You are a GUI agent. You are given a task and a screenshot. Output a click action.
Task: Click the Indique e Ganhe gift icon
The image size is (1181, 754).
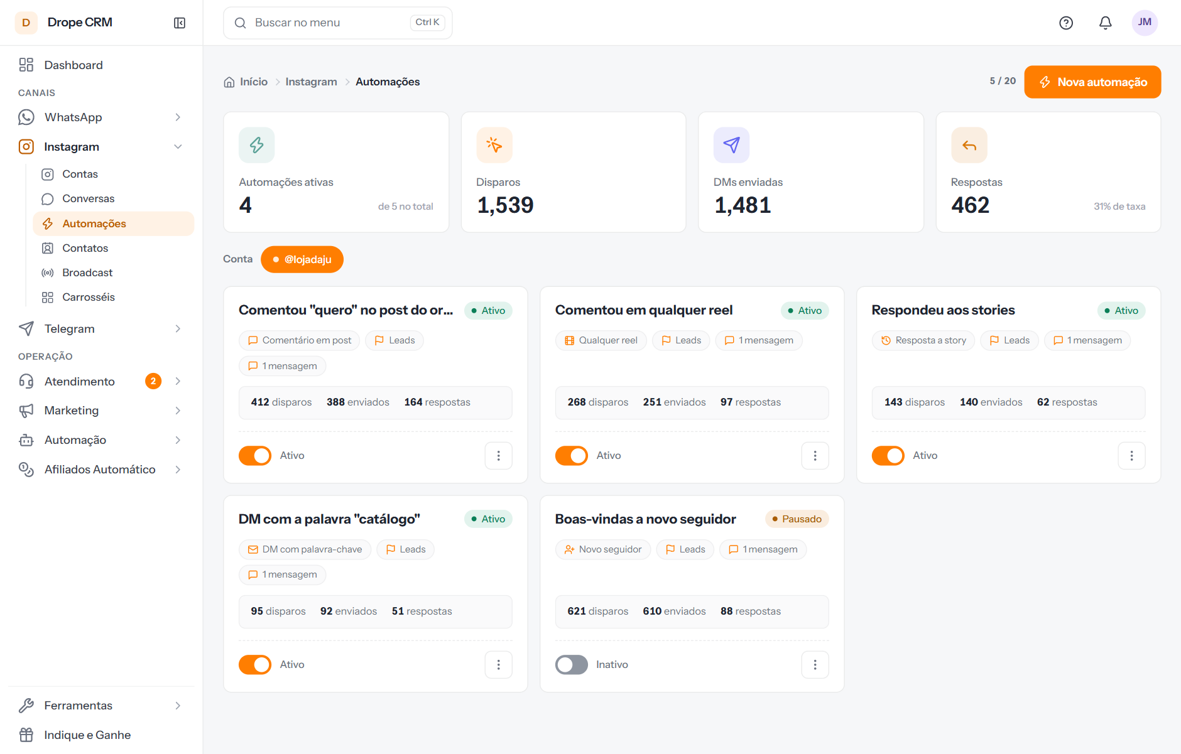coord(26,735)
